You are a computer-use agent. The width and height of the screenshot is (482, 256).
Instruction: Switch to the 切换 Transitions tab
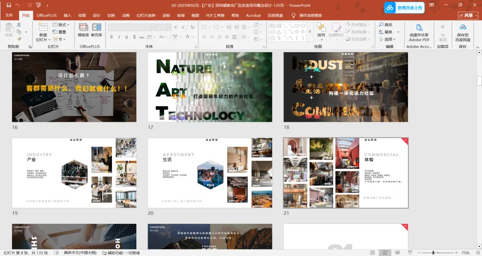(x=111, y=15)
